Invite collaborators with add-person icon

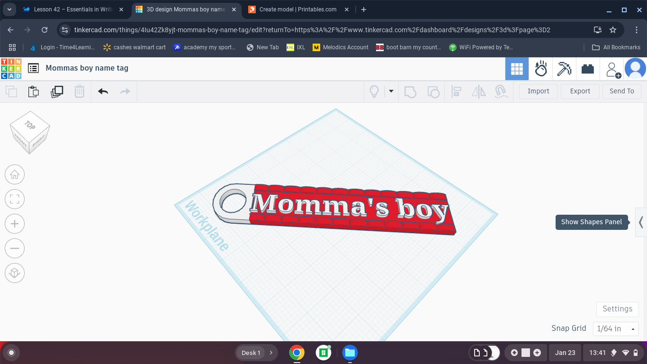pyautogui.click(x=613, y=70)
